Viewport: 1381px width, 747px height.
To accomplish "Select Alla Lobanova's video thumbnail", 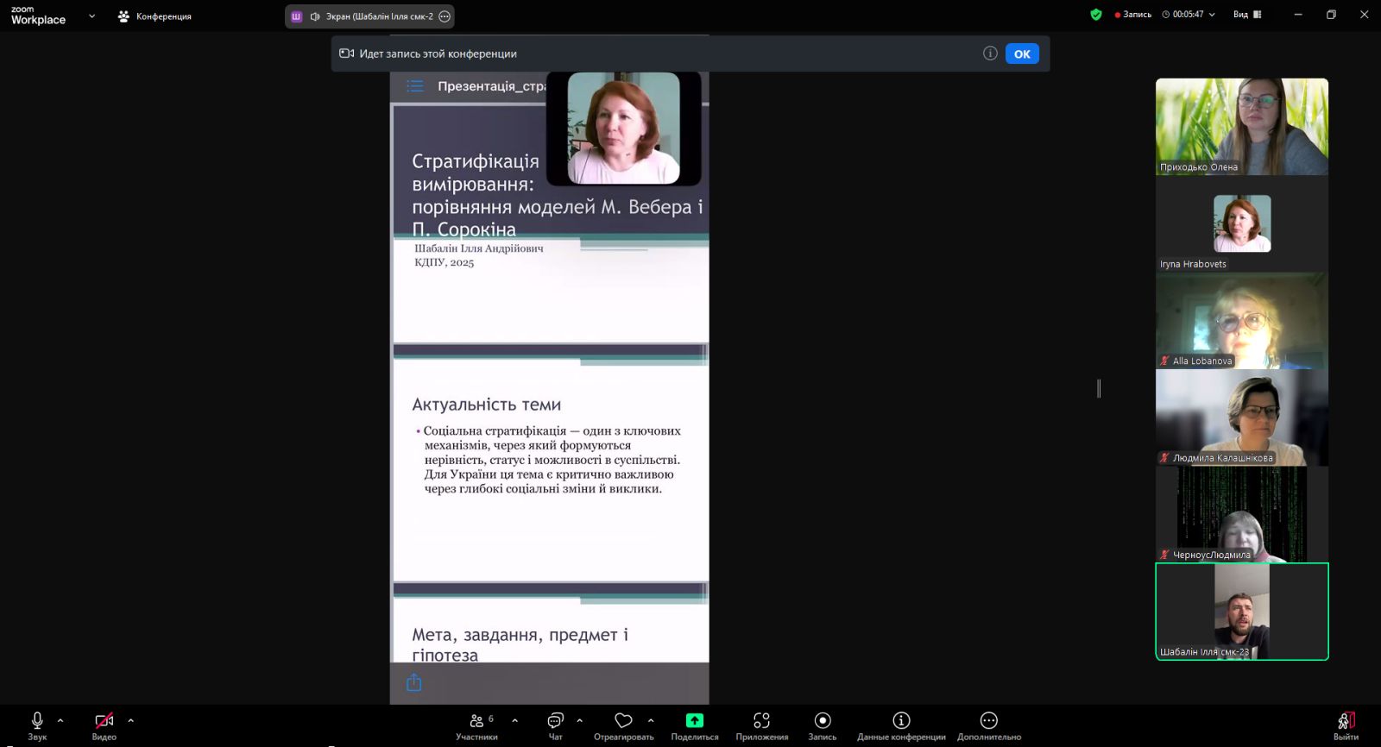I will pos(1241,321).
